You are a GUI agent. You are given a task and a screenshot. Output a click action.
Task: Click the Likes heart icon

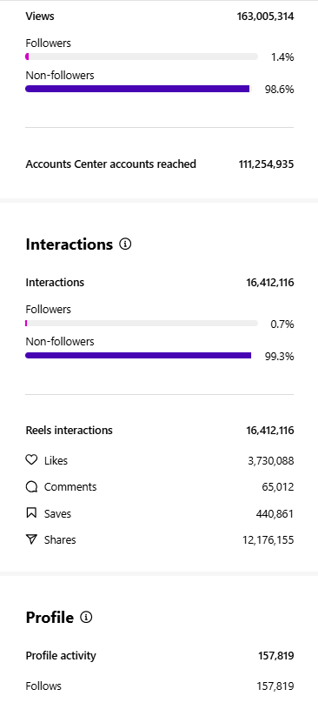31,460
